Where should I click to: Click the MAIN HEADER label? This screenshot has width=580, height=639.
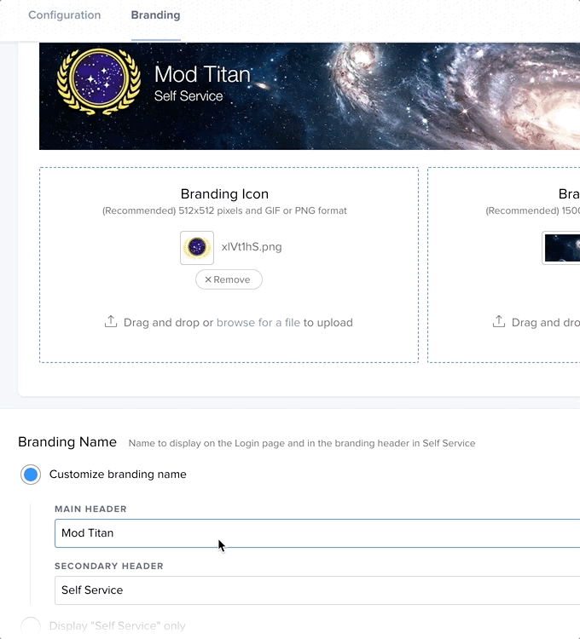tap(90, 509)
